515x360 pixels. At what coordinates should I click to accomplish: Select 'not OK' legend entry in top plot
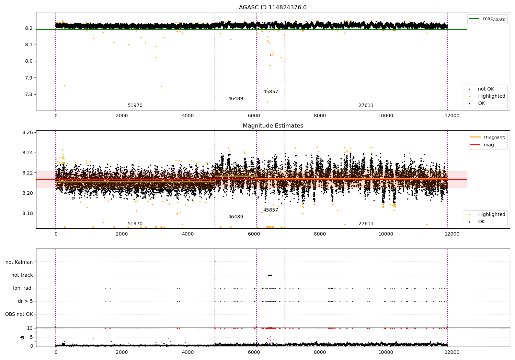coord(486,89)
